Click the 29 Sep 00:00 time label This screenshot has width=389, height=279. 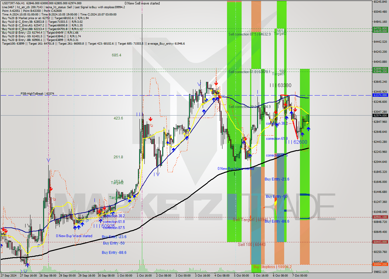pyautogui.click(x=67, y=276)
